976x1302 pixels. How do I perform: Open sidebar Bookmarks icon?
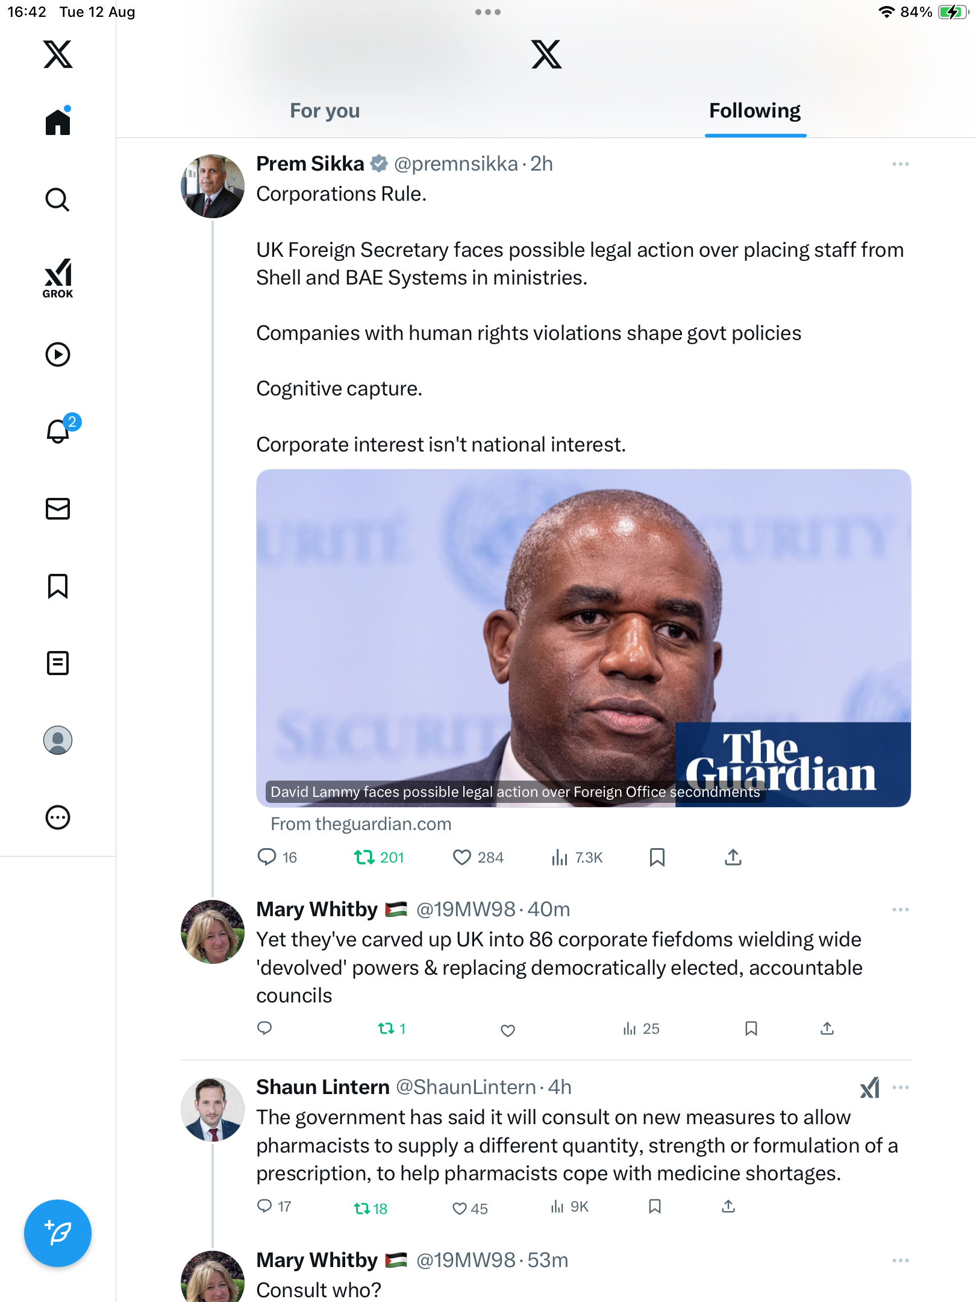point(58,586)
